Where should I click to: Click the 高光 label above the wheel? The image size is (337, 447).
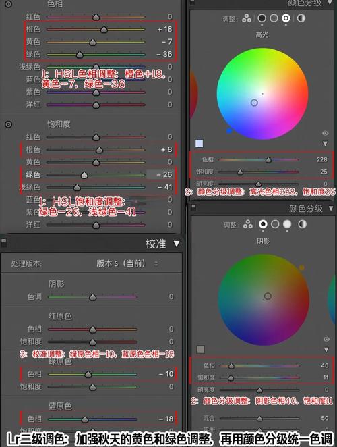pos(262,35)
